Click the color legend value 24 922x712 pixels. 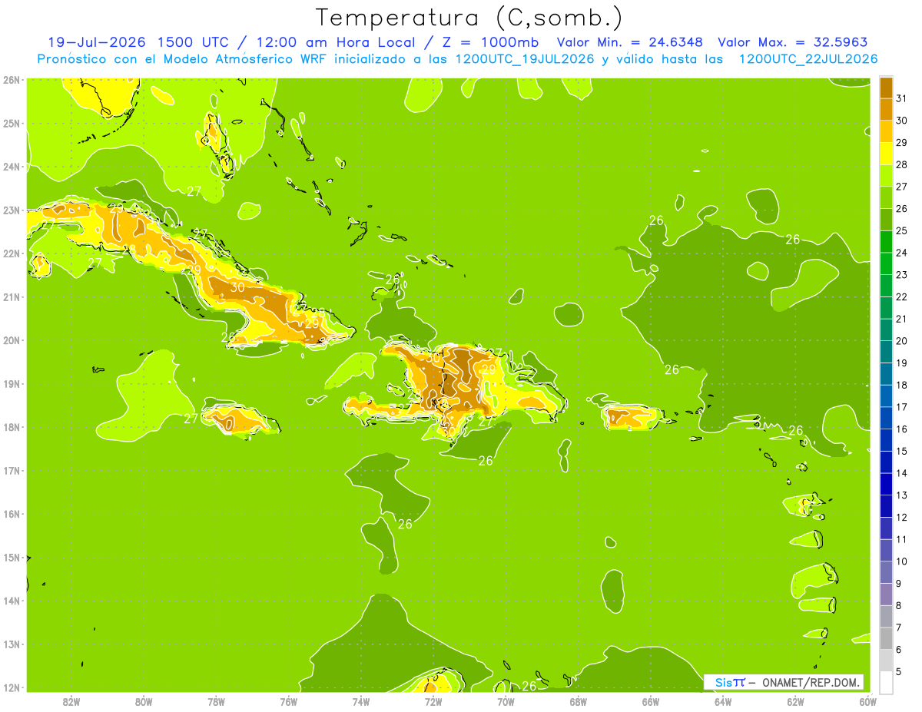point(901,253)
